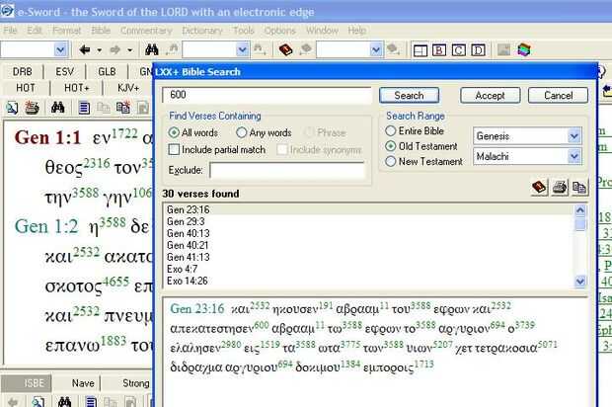Click the printer icon in Bible pane toolbar
Image resolution: width=612 pixels, height=407 pixels.
point(32,107)
